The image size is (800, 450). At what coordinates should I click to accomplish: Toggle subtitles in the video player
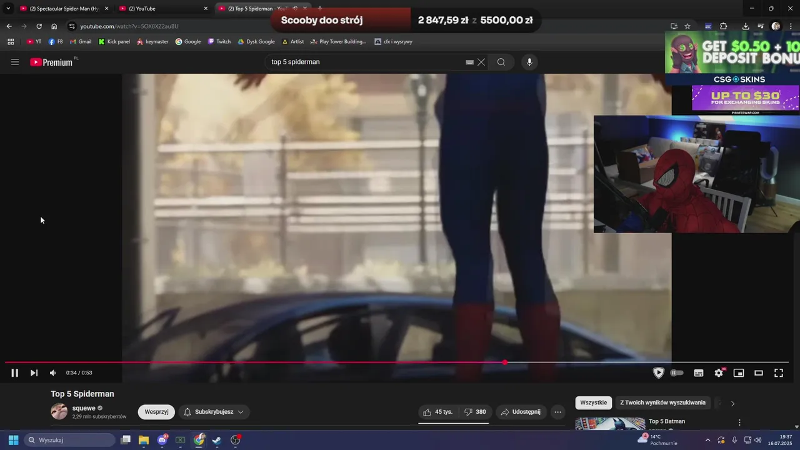699,373
